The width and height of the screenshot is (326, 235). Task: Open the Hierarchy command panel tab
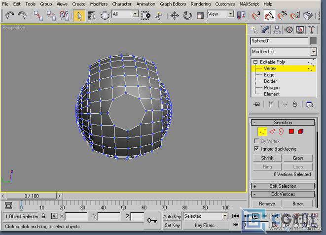[278, 30]
